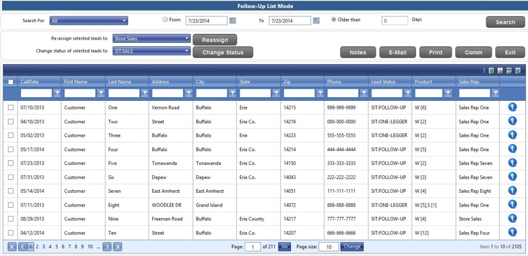Focus the Older than days field
Screen dimensions: 528x256
coord(394,21)
